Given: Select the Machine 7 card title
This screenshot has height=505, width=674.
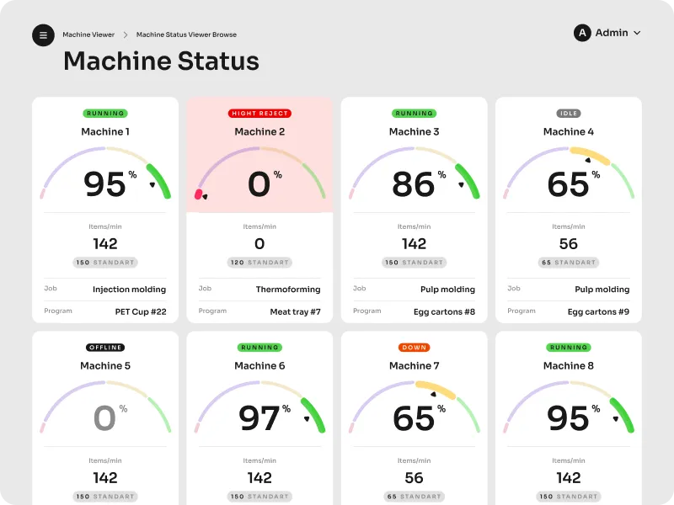Looking at the screenshot, I should tap(414, 366).
